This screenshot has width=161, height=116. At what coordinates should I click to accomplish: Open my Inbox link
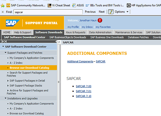(87, 27)
